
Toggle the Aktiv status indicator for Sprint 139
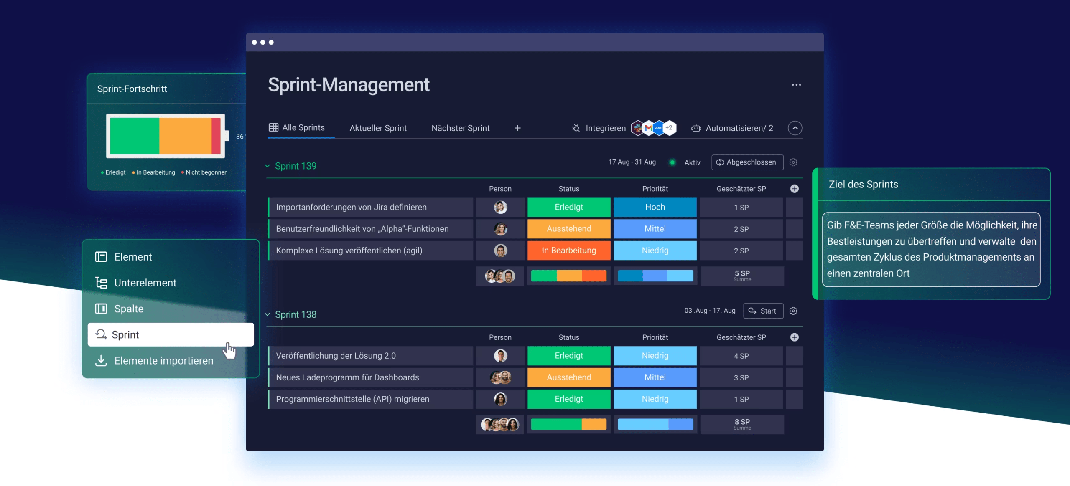[673, 163]
